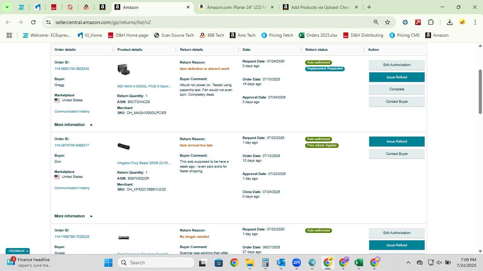Screen dimensions: 483x271
Task: Click the address bar URL field
Action: [212, 22]
